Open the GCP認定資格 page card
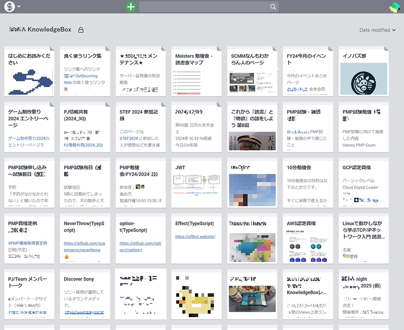This screenshot has width=404, height=330. pos(364,183)
